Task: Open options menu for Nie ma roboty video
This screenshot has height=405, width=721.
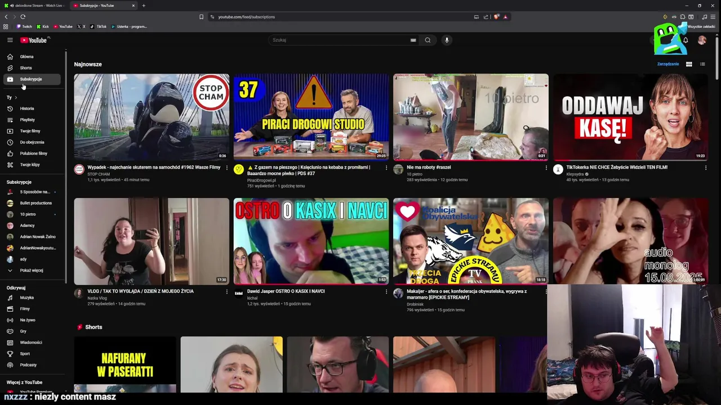Action: [546, 168]
